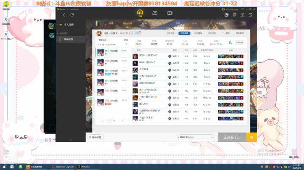Open the download manager icon in WeGame header
This screenshot has height=170, width=304.
pos(242,15)
